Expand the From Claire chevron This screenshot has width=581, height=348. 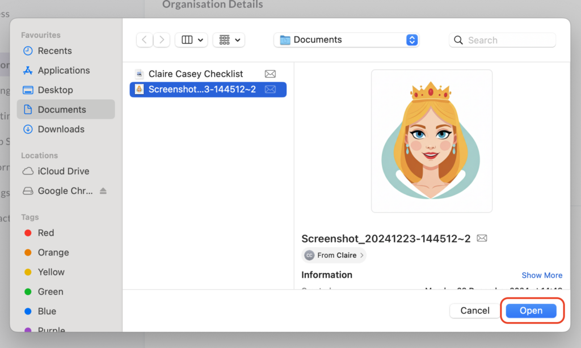pos(361,255)
